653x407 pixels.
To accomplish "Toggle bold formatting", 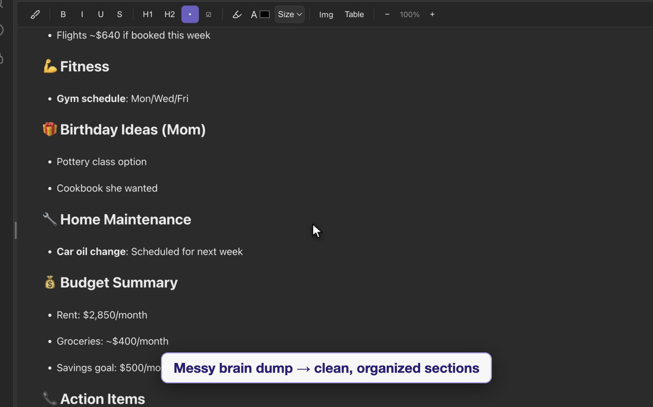I will (63, 15).
